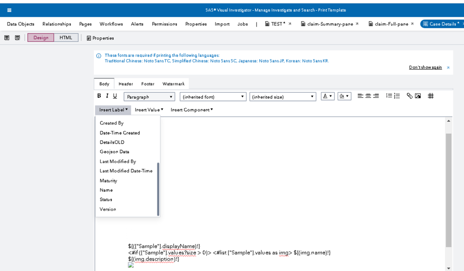Expand the inherited font dropdown
The image size is (464, 271).
[x=213, y=97]
